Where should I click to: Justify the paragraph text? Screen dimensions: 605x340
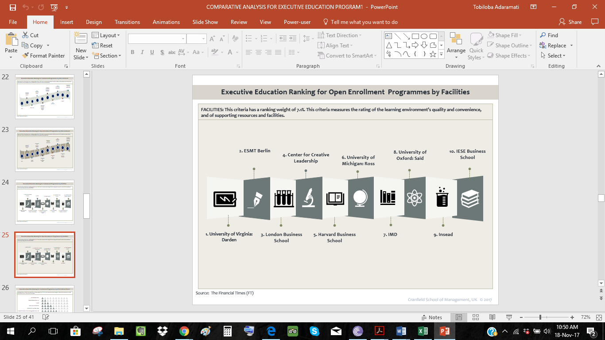[x=278, y=52]
